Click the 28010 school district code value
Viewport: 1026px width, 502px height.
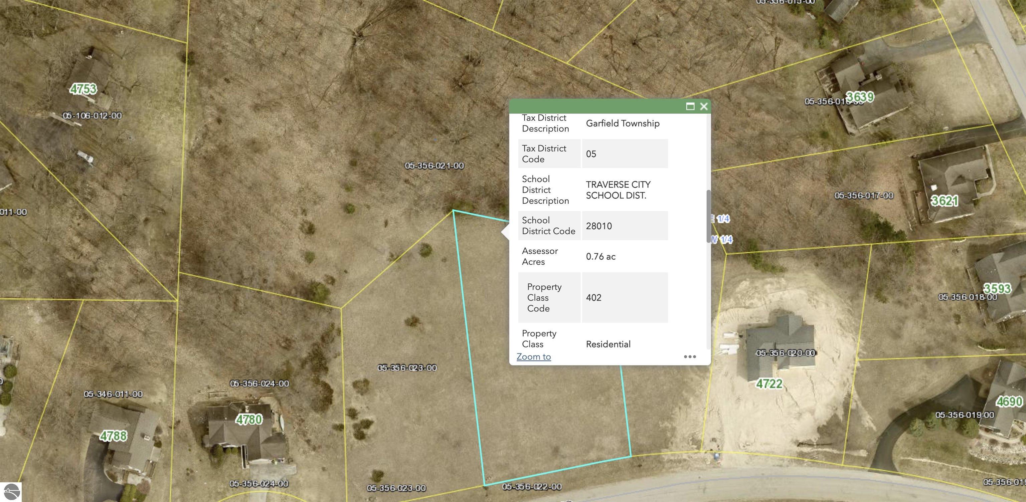click(598, 226)
